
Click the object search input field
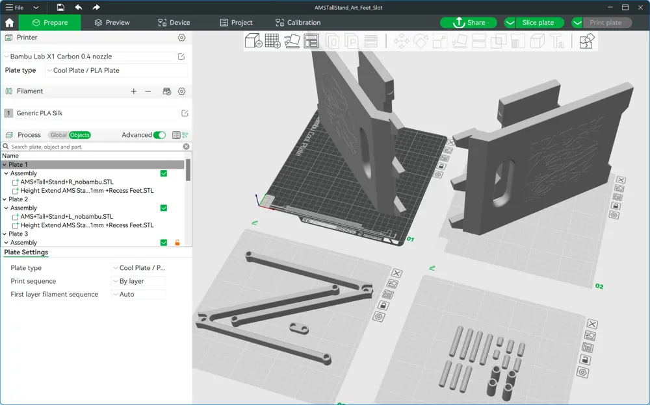(x=94, y=147)
